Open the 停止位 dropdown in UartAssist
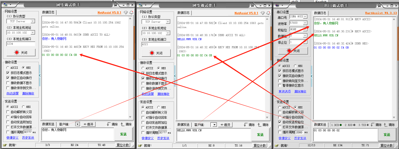This screenshot has height=149, width=399. 305,42
